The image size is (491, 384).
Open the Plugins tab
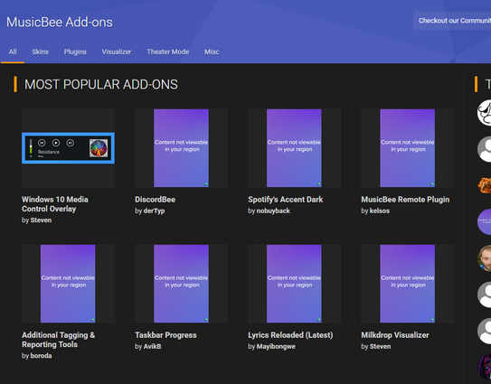pos(75,52)
